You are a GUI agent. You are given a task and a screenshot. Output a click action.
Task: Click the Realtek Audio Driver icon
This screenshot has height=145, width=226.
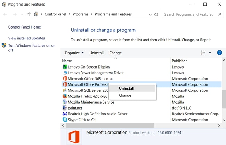click(x=65, y=114)
